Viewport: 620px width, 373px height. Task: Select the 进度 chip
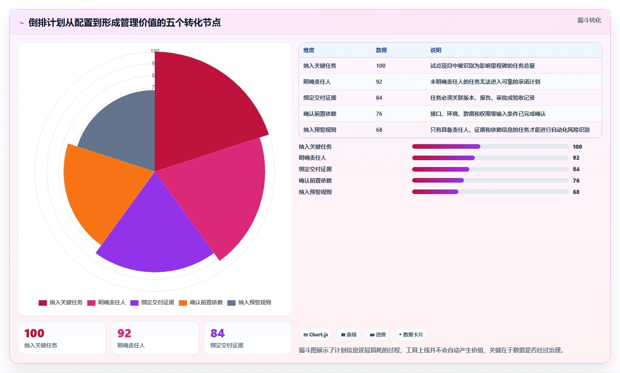pos(378,335)
